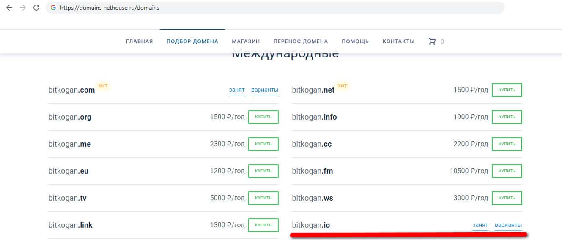Open the ПОМОЩЬ menu item
This screenshot has height=240, width=562.
tap(355, 41)
